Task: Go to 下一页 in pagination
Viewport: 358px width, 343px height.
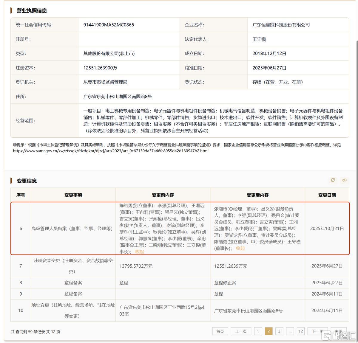Action: click(x=317, y=331)
